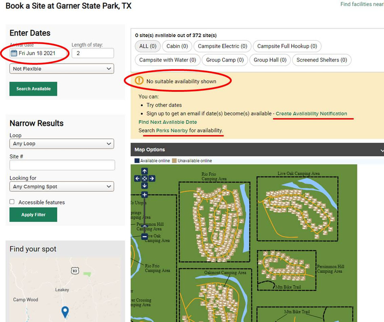The height and width of the screenshot is (322, 384).
Task: Open the Any Camping Spot dropdown
Action: tap(62, 186)
